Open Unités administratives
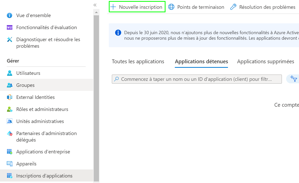 (10, 121)
